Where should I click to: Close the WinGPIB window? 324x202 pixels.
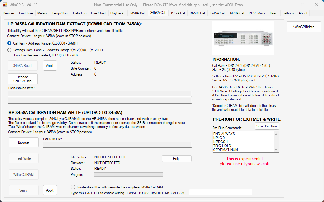click(316, 5)
